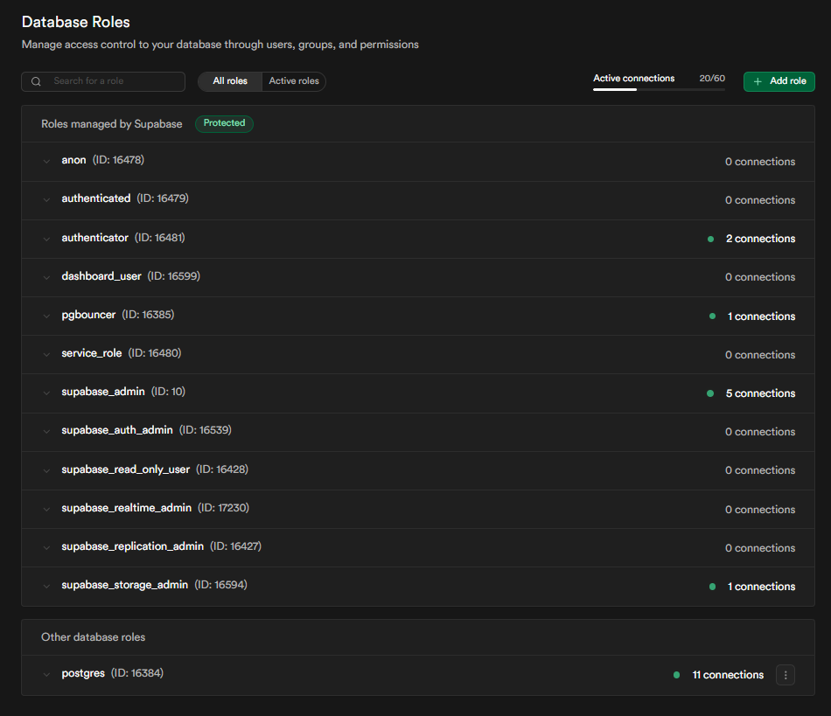Click the supabase_read_only_user role name
831x716 pixels.
tap(126, 469)
